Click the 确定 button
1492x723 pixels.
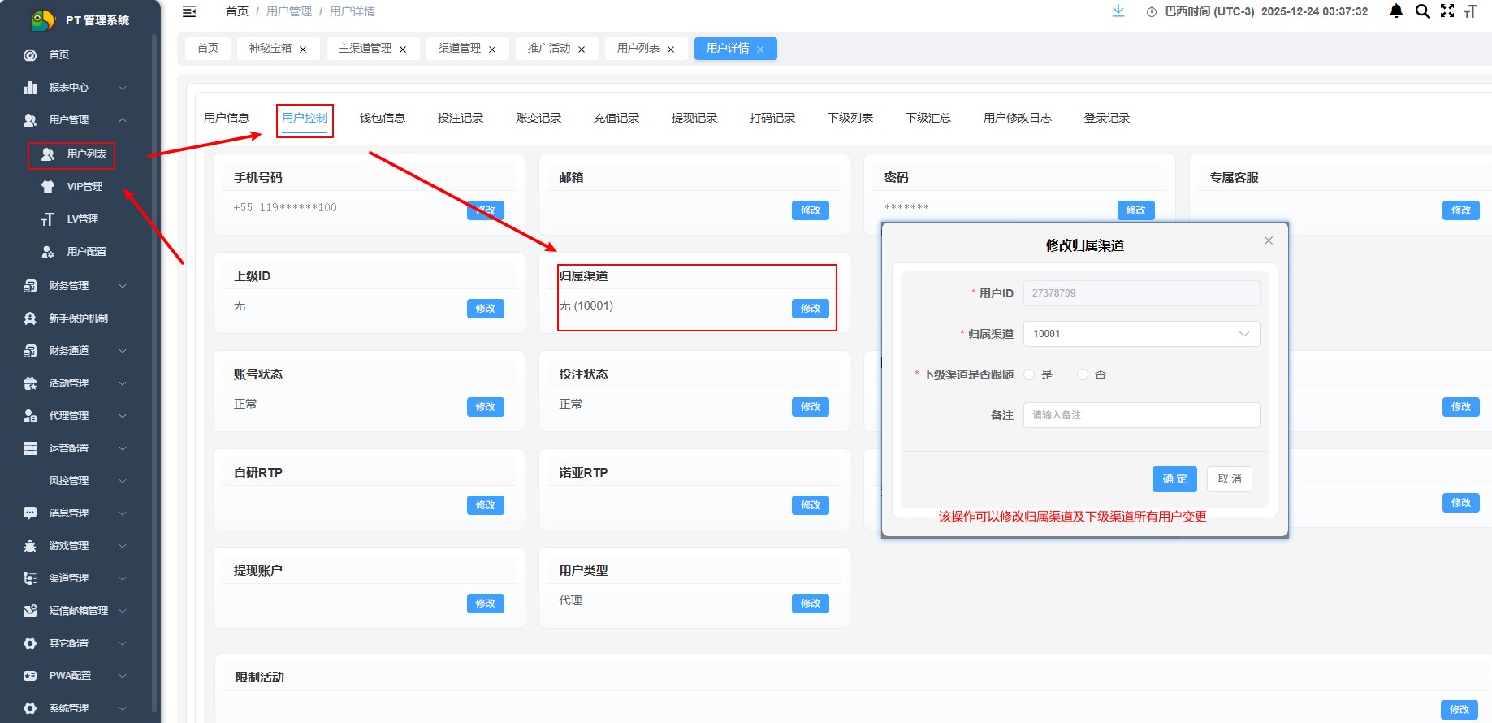(1174, 479)
